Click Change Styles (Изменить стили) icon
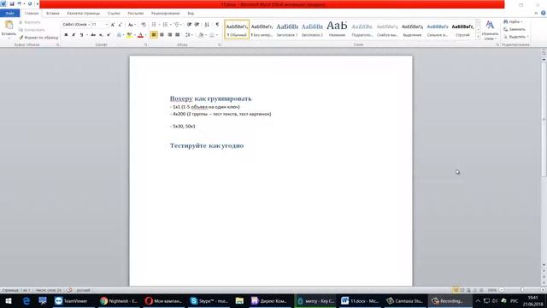This screenshot has height=308, width=547. 490,30
